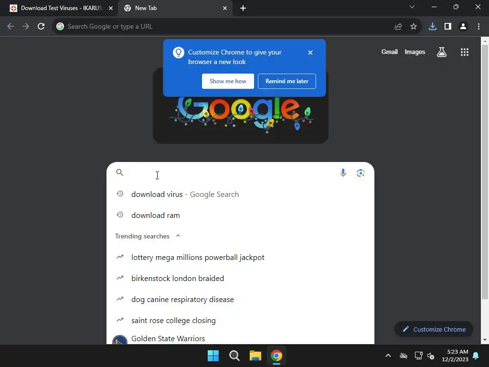Click the Chrome taskbar icon
This screenshot has height=367, width=489.
[276, 356]
